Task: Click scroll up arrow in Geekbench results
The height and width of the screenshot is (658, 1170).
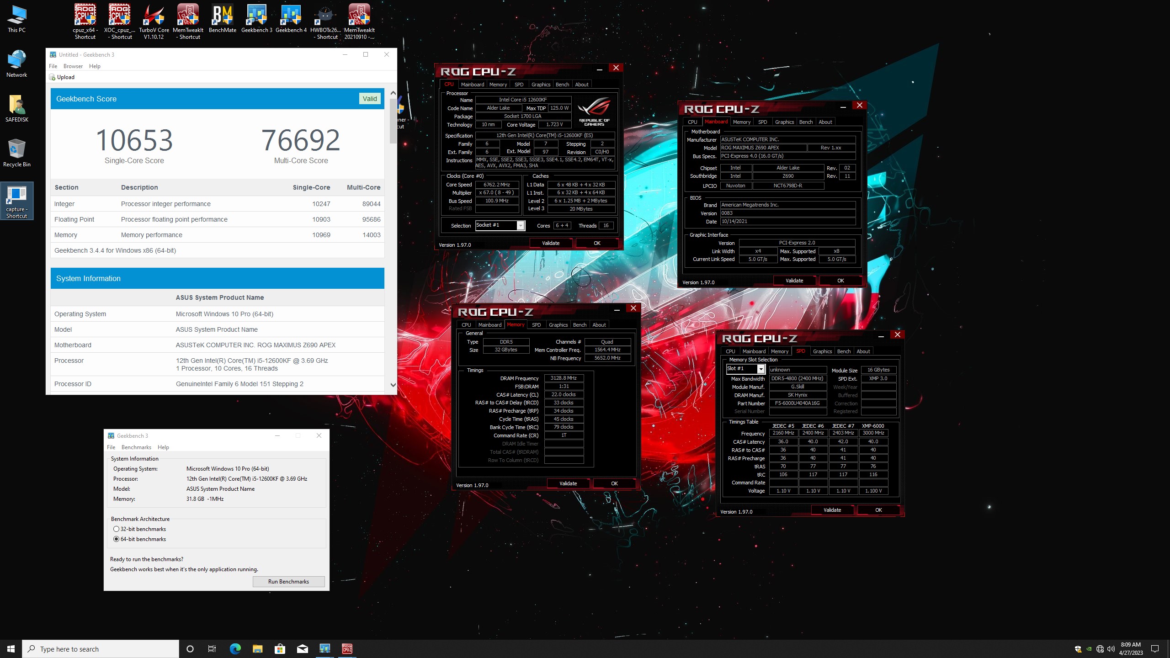Action: click(x=393, y=93)
